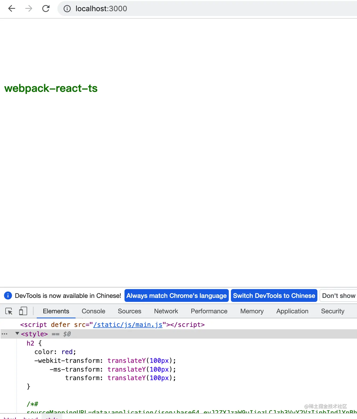Image resolution: width=357 pixels, height=419 pixels.
Task: Select the script defer tag row
Action: pyautogui.click(x=113, y=325)
